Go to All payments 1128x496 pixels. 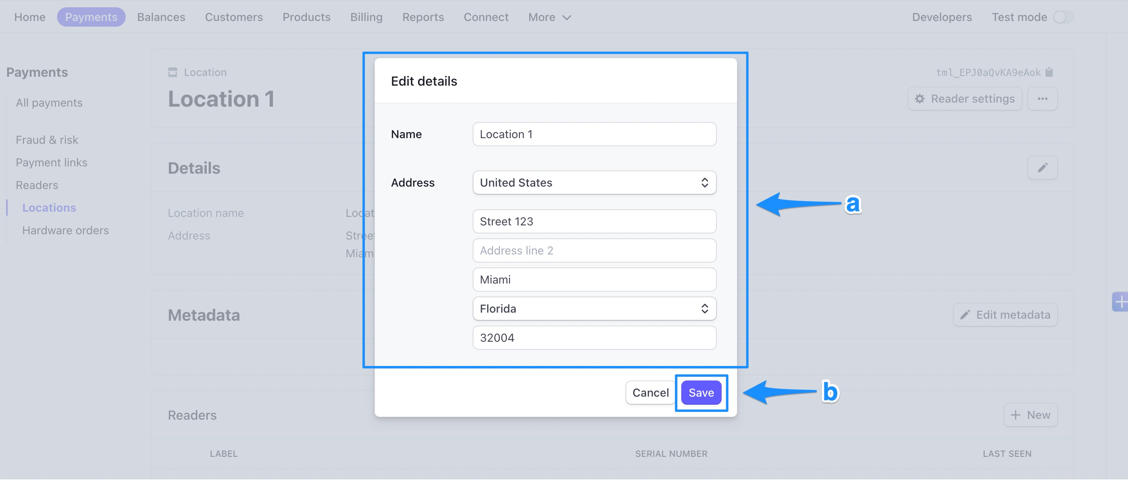click(x=49, y=102)
